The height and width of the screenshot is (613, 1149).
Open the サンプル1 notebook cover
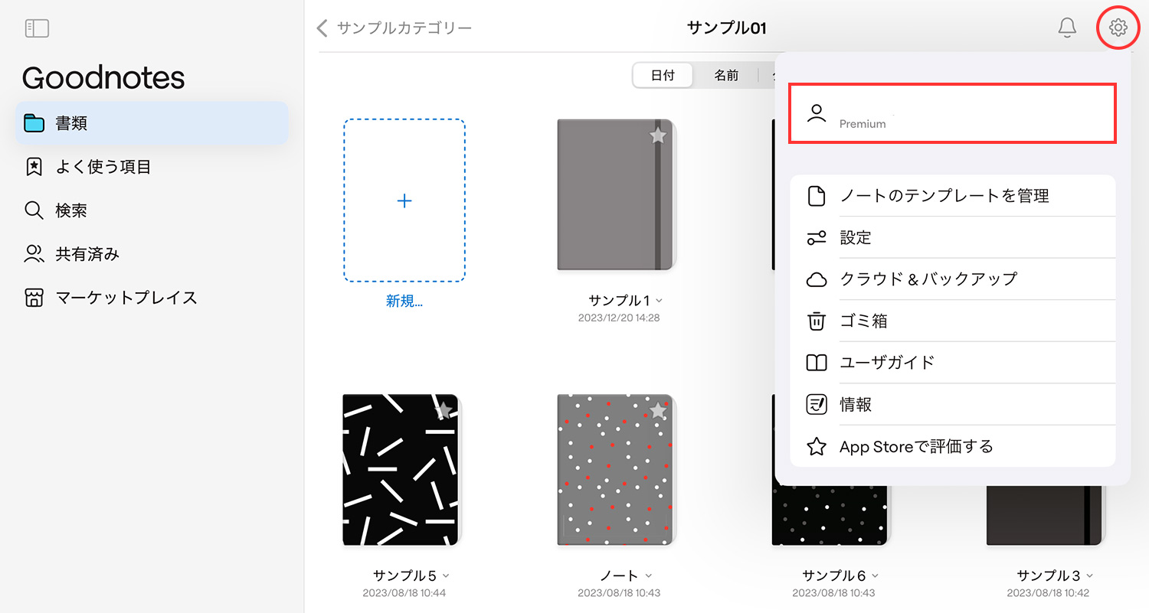(x=616, y=194)
